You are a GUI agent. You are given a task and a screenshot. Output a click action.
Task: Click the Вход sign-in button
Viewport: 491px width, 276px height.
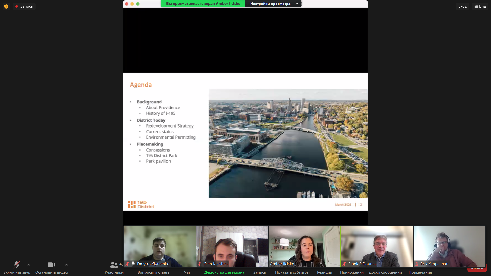(462, 6)
